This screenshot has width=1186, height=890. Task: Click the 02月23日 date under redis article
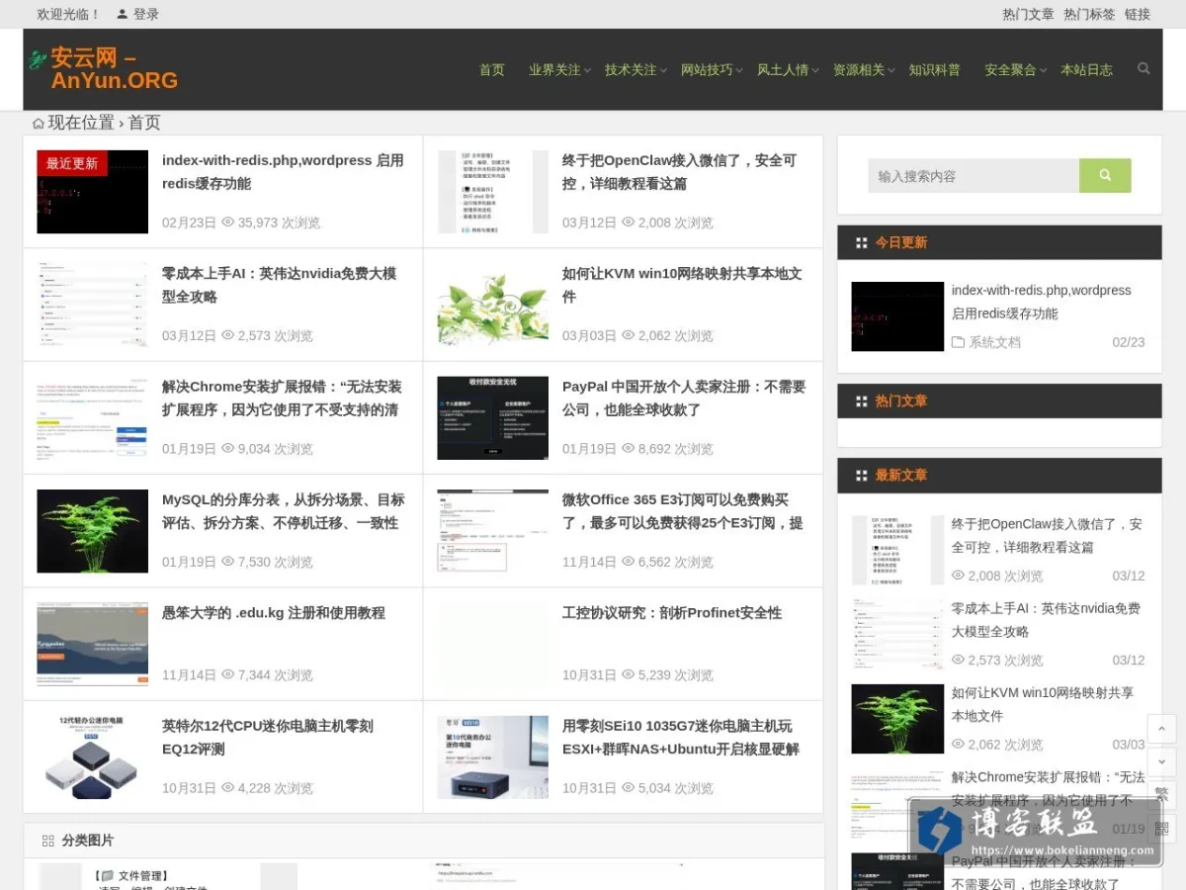point(189,222)
